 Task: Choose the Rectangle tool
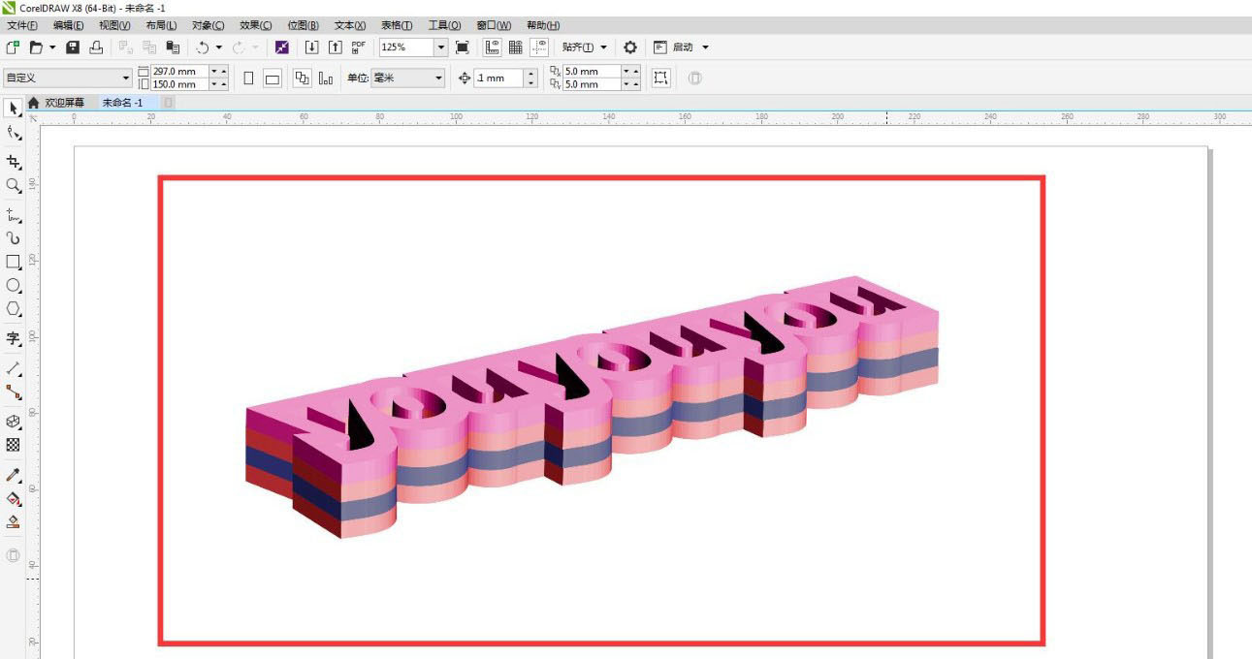point(14,262)
